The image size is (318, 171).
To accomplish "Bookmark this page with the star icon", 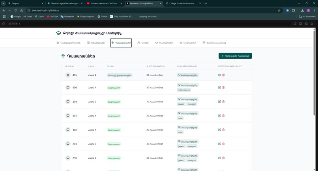I will [279, 10].
